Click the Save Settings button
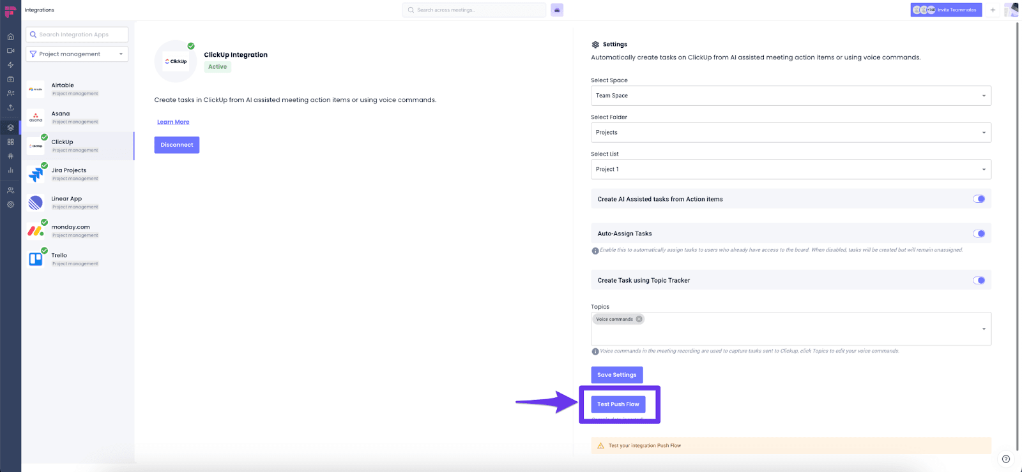The image size is (1022, 472). (616, 375)
